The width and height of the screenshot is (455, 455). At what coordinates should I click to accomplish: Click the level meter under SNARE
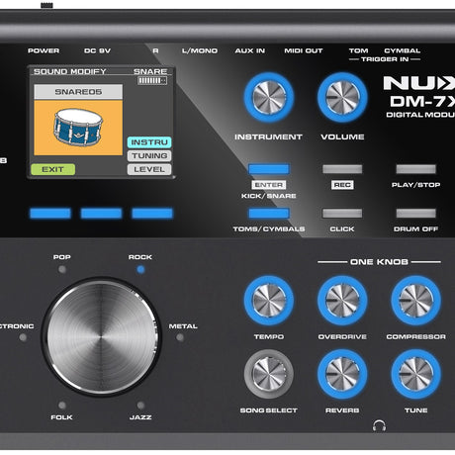pos(152,80)
